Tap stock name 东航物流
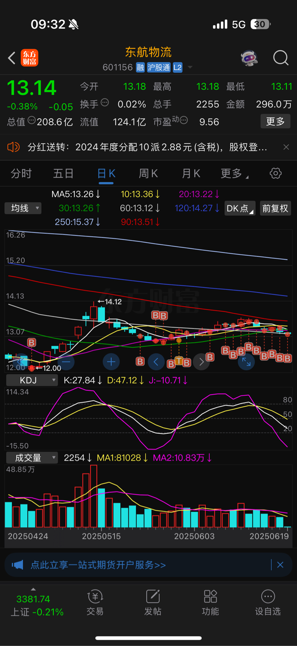297x646 pixels. pos(148,52)
